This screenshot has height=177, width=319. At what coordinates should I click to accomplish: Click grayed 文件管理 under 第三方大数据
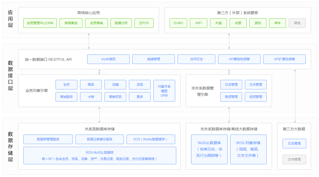[x=294, y=159]
